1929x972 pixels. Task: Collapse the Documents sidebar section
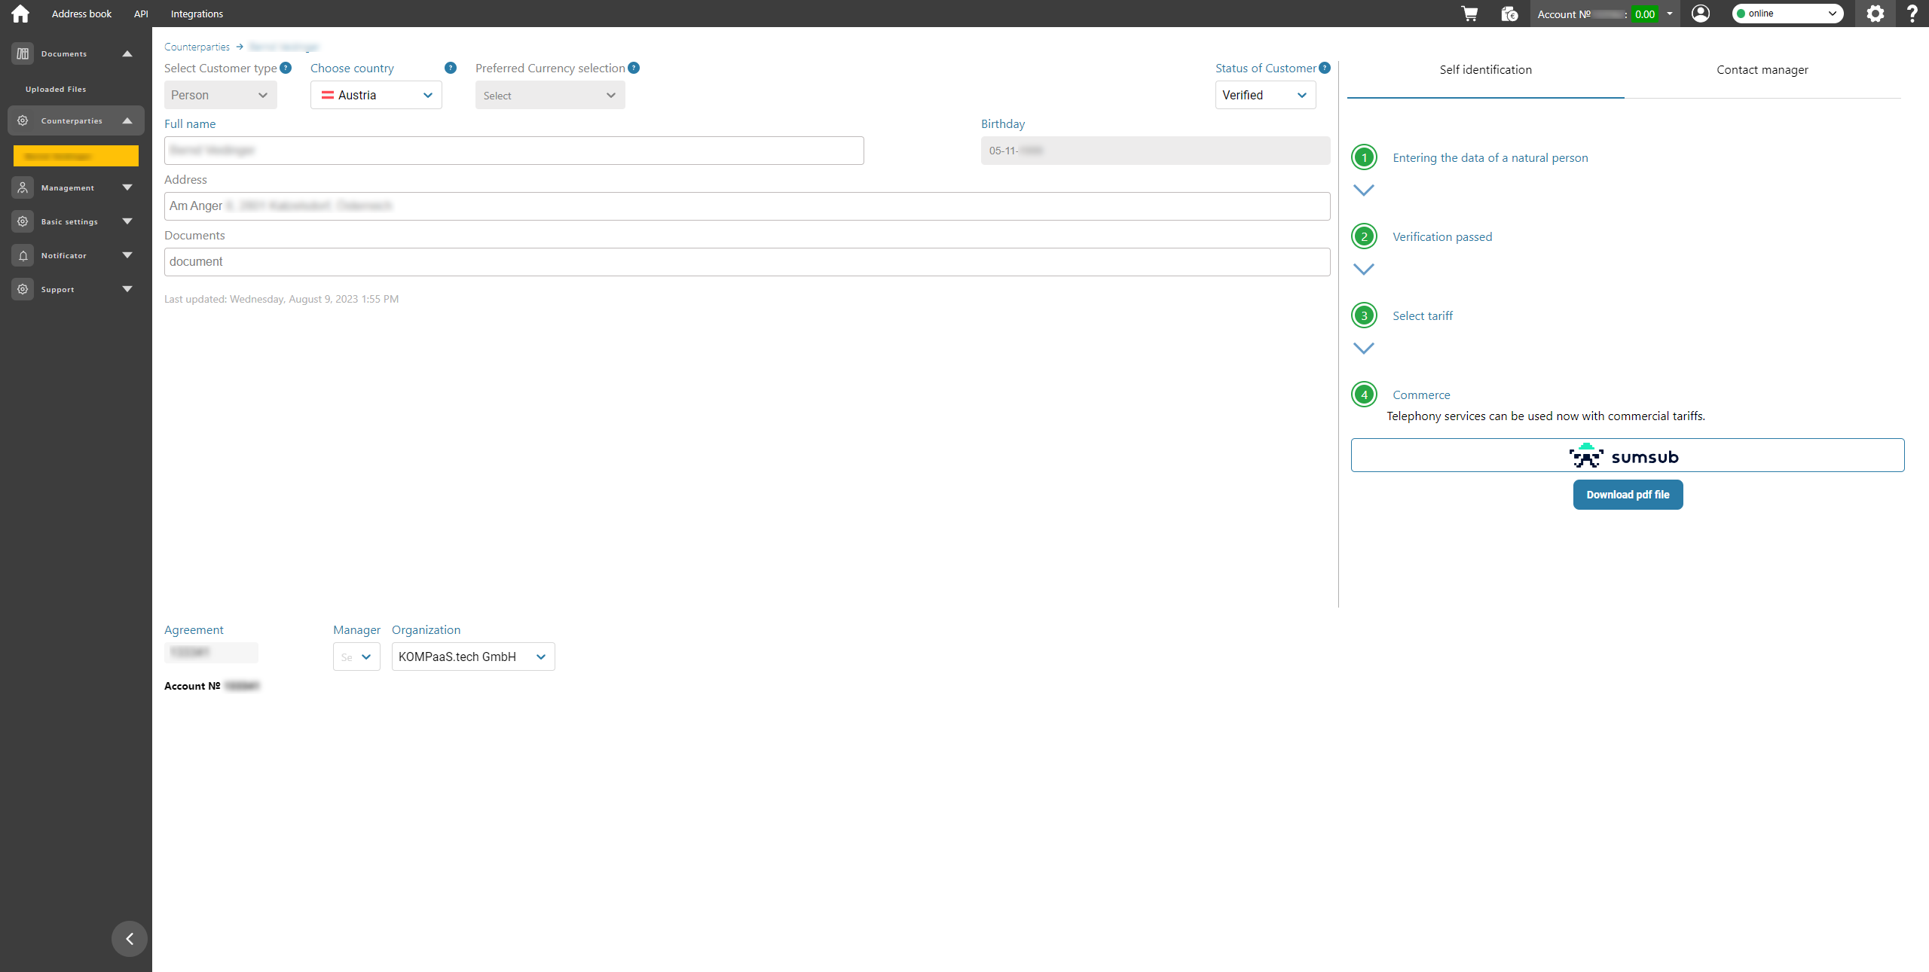point(127,53)
